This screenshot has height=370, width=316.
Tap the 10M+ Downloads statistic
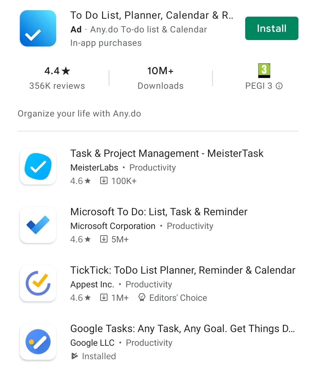coord(161,78)
